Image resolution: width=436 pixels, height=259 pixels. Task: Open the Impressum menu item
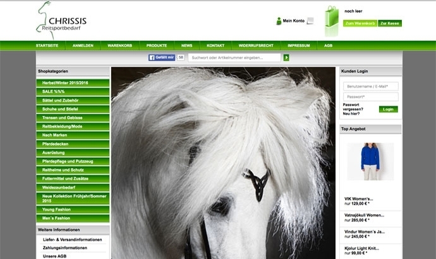tap(299, 45)
